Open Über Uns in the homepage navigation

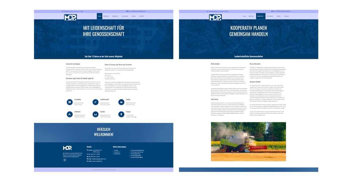pos(106,16)
